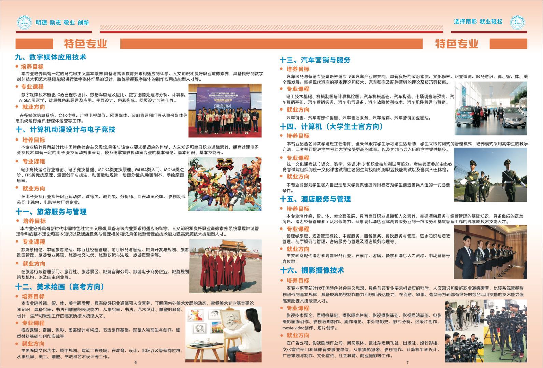This screenshot has height=368, width=543.
Task: Click the girl painting at easel image
Action: click(223, 334)
